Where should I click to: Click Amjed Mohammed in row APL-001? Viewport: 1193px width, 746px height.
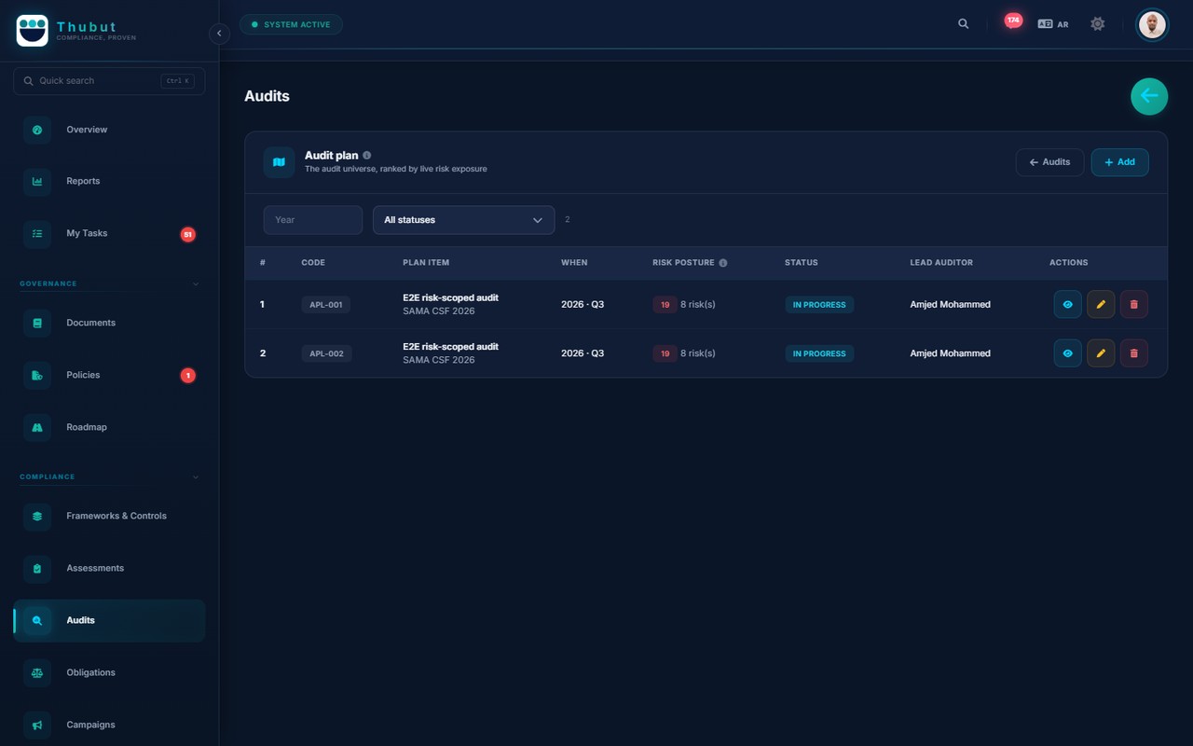(950, 305)
